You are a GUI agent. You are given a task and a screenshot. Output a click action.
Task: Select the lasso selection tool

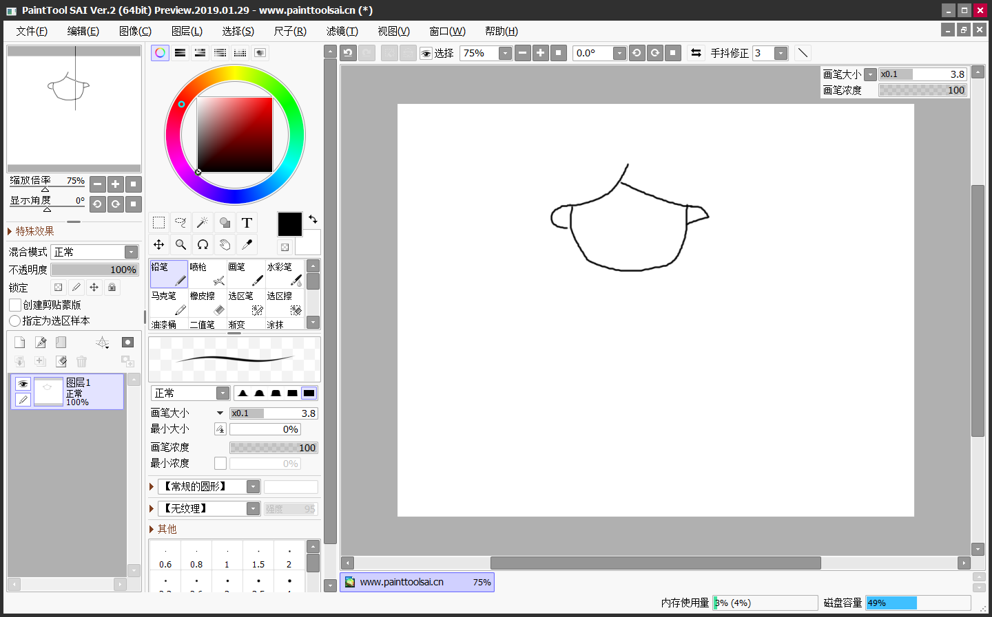click(x=180, y=223)
